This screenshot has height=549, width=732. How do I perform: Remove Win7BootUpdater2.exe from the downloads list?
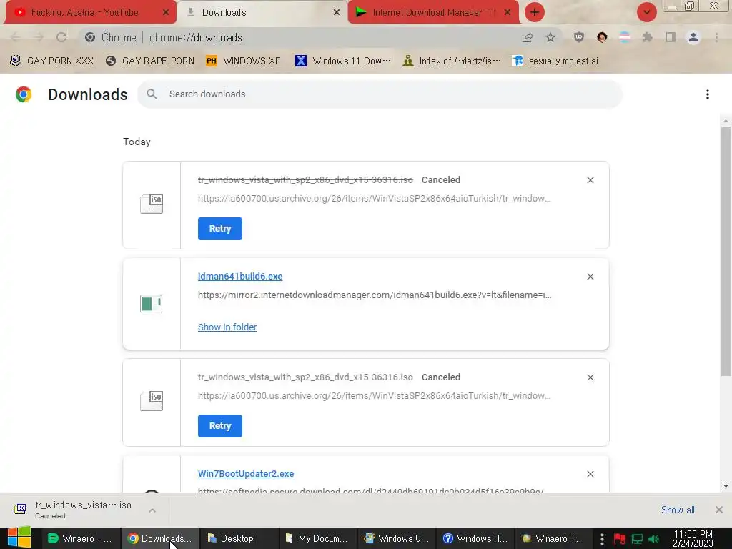coord(590,474)
